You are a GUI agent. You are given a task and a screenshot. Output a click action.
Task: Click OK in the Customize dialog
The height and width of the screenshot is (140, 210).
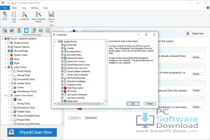point(133,104)
